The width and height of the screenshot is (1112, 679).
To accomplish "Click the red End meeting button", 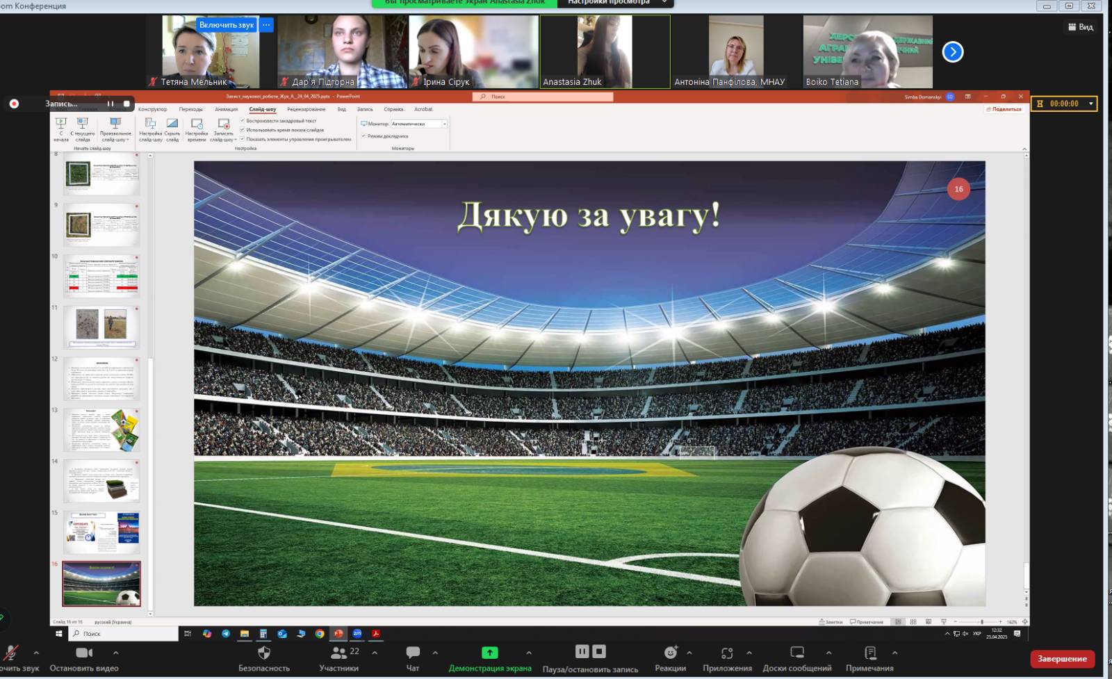I will [1062, 658].
